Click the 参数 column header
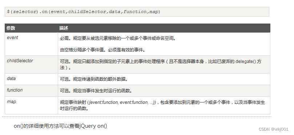Image resolution: width=294 pixels, height=135 pixels. coord(31,28)
